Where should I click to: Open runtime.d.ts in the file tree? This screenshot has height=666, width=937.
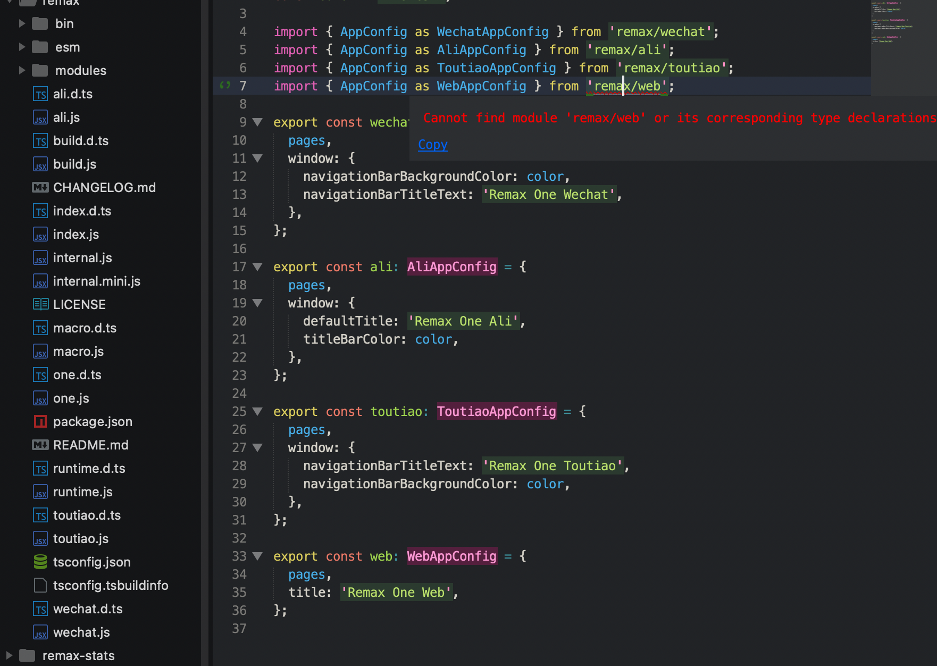pyautogui.click(x=89, y=469)
